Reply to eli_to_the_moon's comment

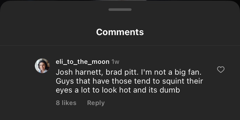pos(96,103)
